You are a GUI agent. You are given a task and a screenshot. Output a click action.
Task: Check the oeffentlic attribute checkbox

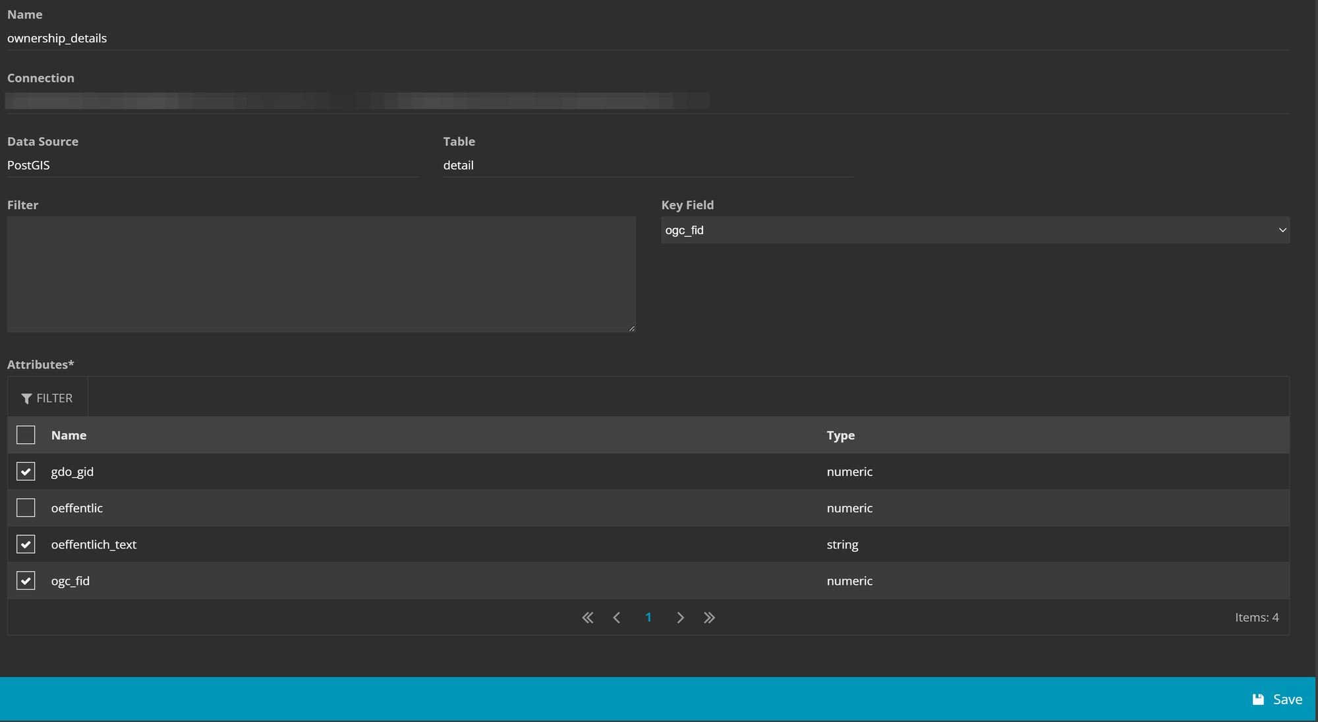(26, 508)
